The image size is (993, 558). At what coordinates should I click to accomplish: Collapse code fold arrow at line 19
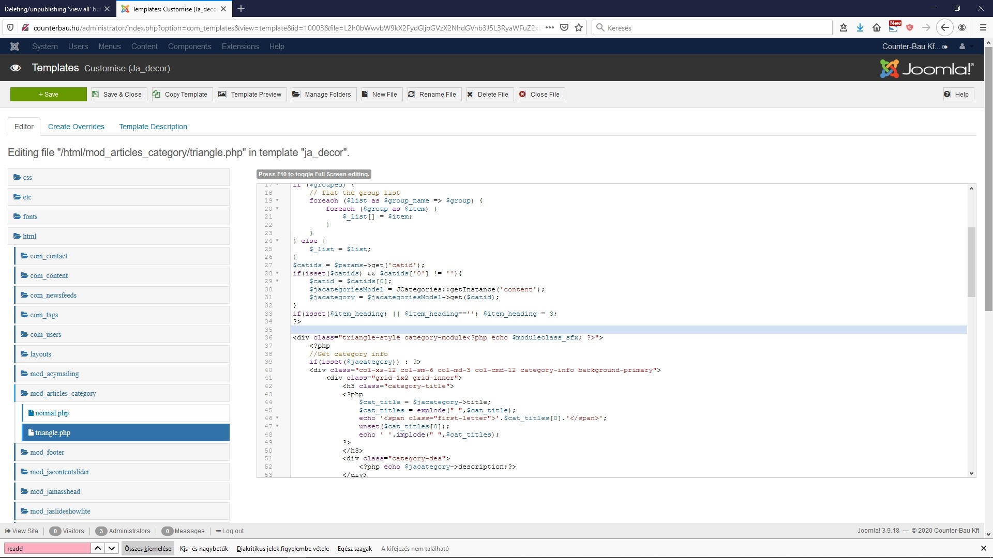(x=277, y=200)
